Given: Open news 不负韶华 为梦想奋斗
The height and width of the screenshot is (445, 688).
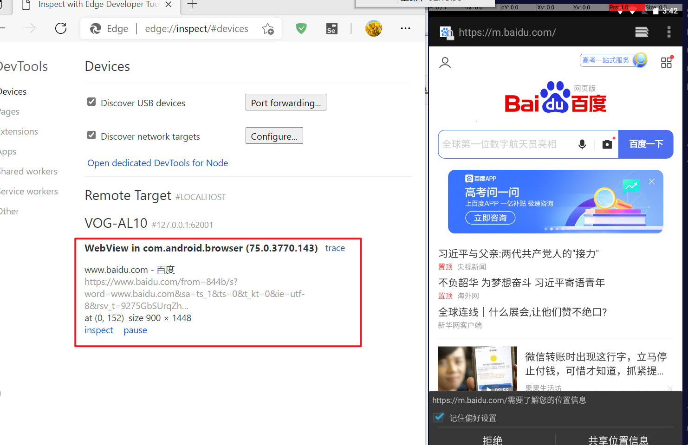Looking at the screenshot, I should pos(521,283).
